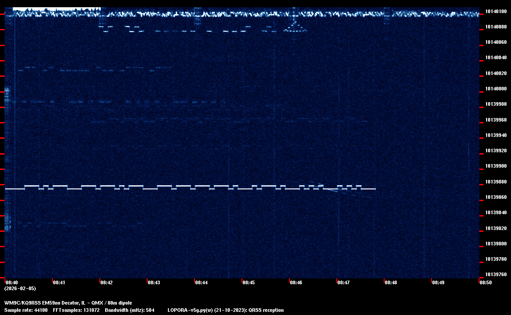Click the (2026-02-05) date label
The width and height of the screenshot is (511, 315).
click(20, 288)
